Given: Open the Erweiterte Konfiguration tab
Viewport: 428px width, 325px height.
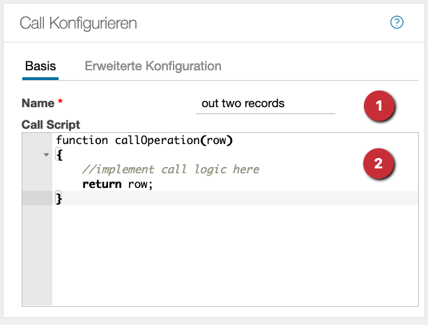Looking at the screenshot, I should [x=153, y=67].
